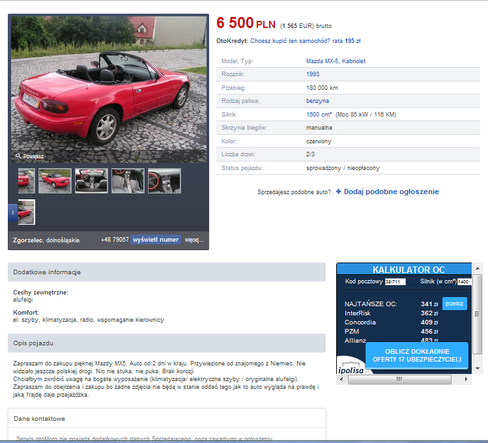Viewport: 488px width, 443px height.
Task: Click the NAJTAŃSZE OC 341 zł row
Action: pyautogui.click(x=391, y=304)
